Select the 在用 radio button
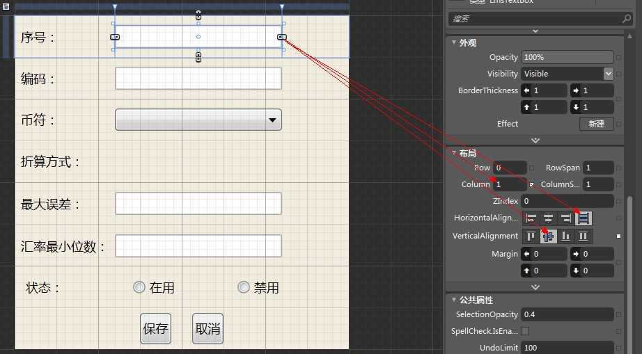The width and height of the screenshot is (642, 354). (x=139, y=287)
